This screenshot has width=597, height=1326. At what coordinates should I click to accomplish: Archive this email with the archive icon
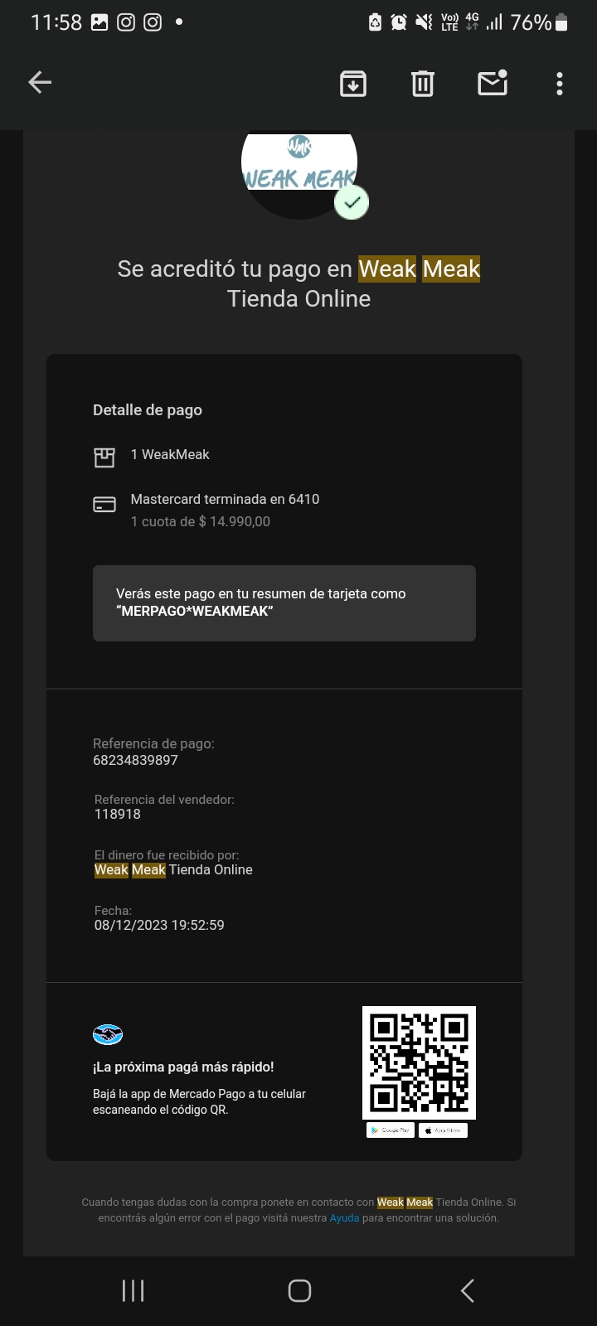click(x=353, y=83)
